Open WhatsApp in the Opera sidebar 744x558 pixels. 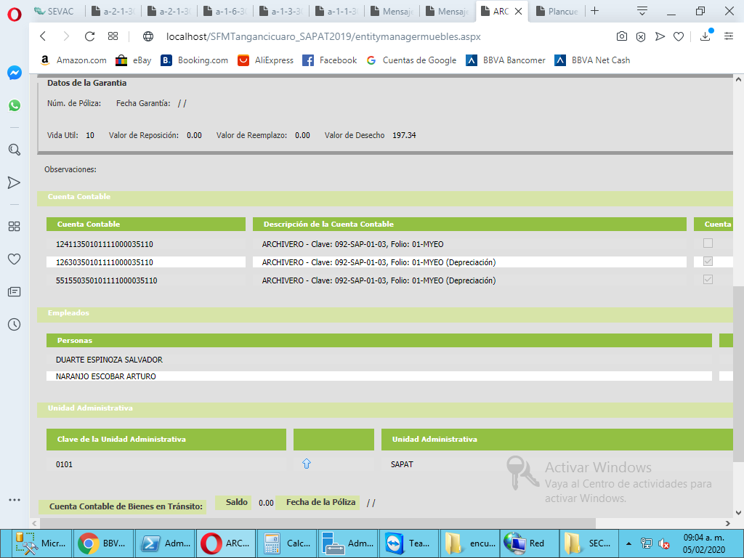pos(15,105)
